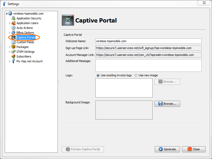Expand the My Visp.net Account node
212x159 pixels.
10,61
